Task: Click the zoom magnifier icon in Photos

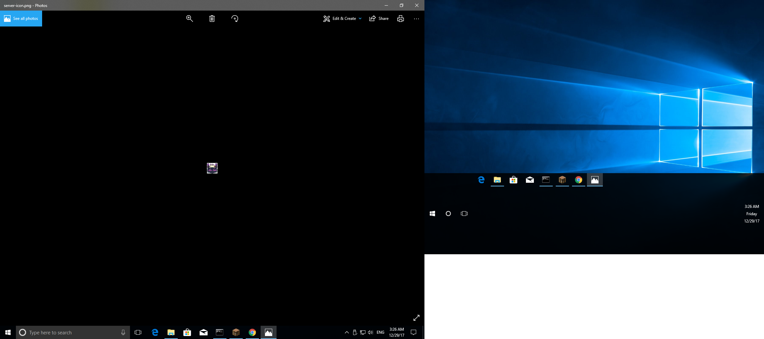Action: pos(189,19)
